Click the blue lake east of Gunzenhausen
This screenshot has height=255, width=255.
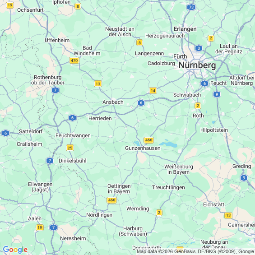click(x=168, y=144)
